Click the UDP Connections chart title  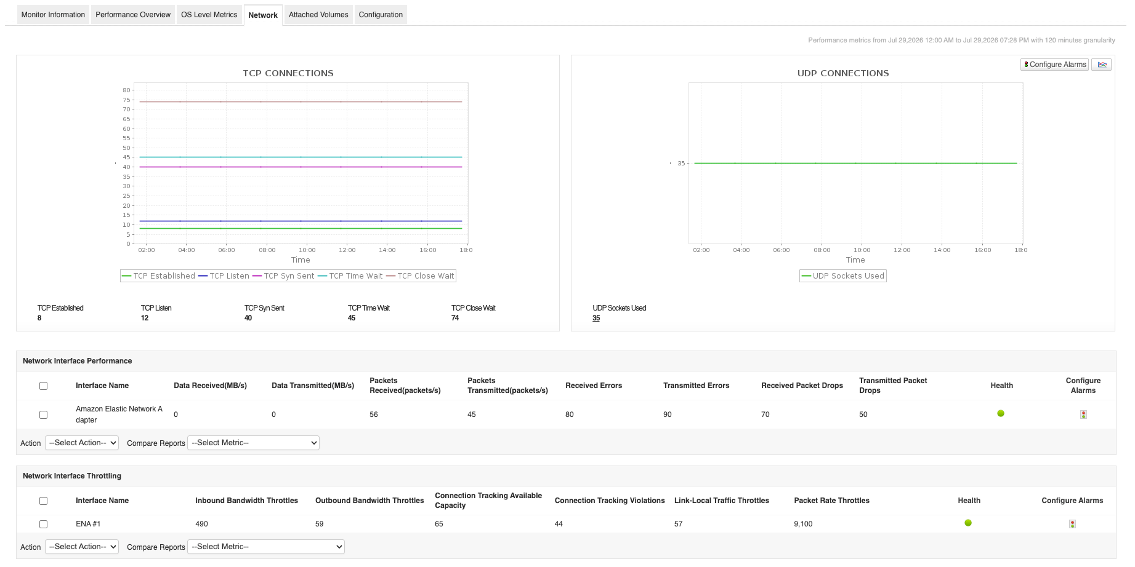(x=843, y=73)
